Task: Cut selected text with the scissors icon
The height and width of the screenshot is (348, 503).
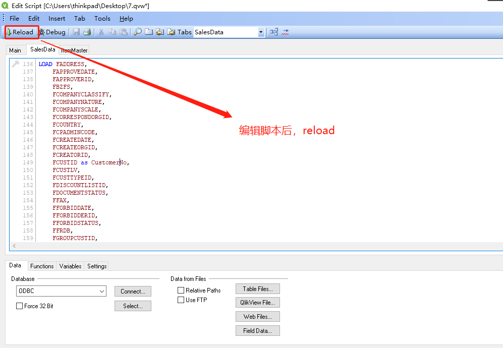Action: pyautogui.click(x=101, y=32)
